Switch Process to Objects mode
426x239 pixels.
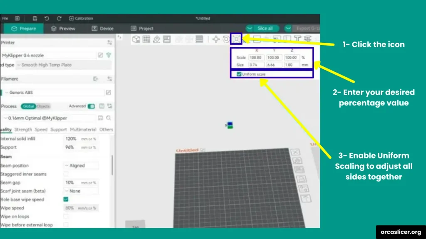click(43, 106)
